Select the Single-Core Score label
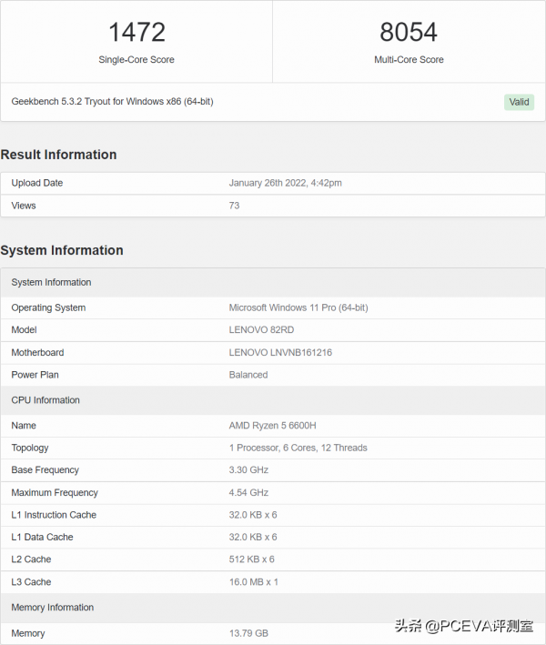 coord(136,60)
